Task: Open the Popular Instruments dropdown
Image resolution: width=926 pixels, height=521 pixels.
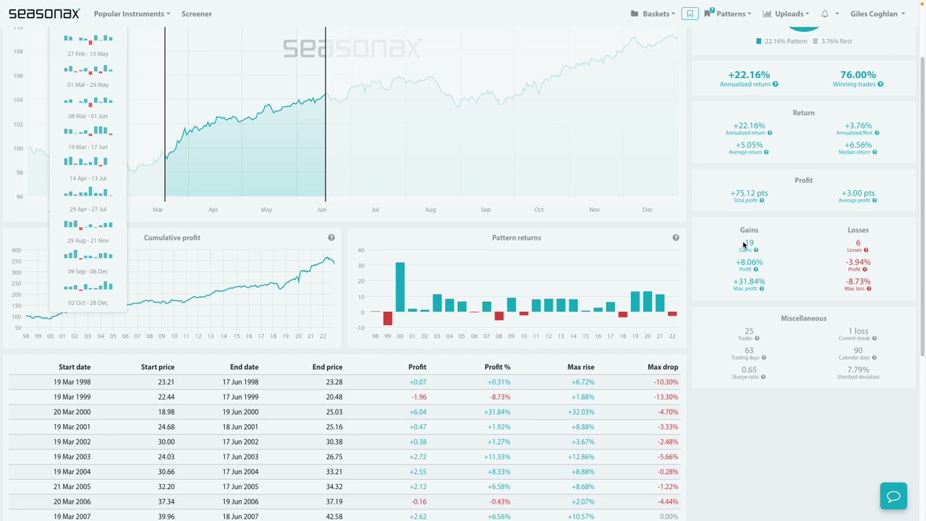Action: click(x=132, y=14)
